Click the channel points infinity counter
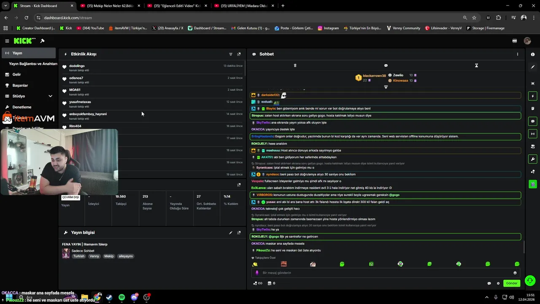 tap(258, 283)
